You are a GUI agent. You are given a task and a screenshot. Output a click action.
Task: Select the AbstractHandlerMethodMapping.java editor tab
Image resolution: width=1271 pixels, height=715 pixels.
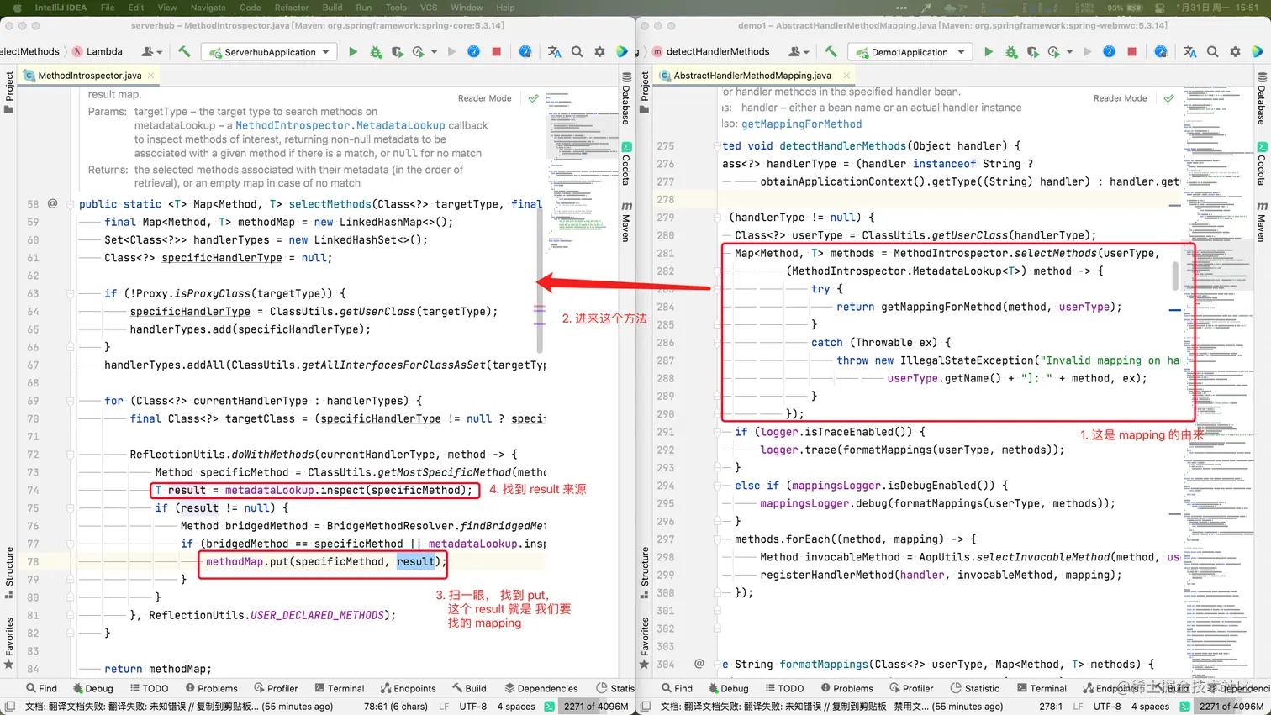point(752,76)
